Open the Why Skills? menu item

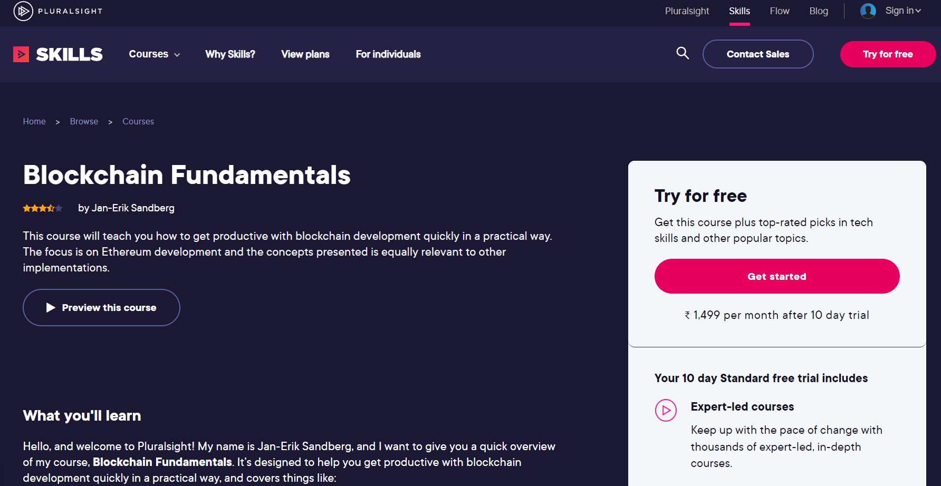point(230,54)
